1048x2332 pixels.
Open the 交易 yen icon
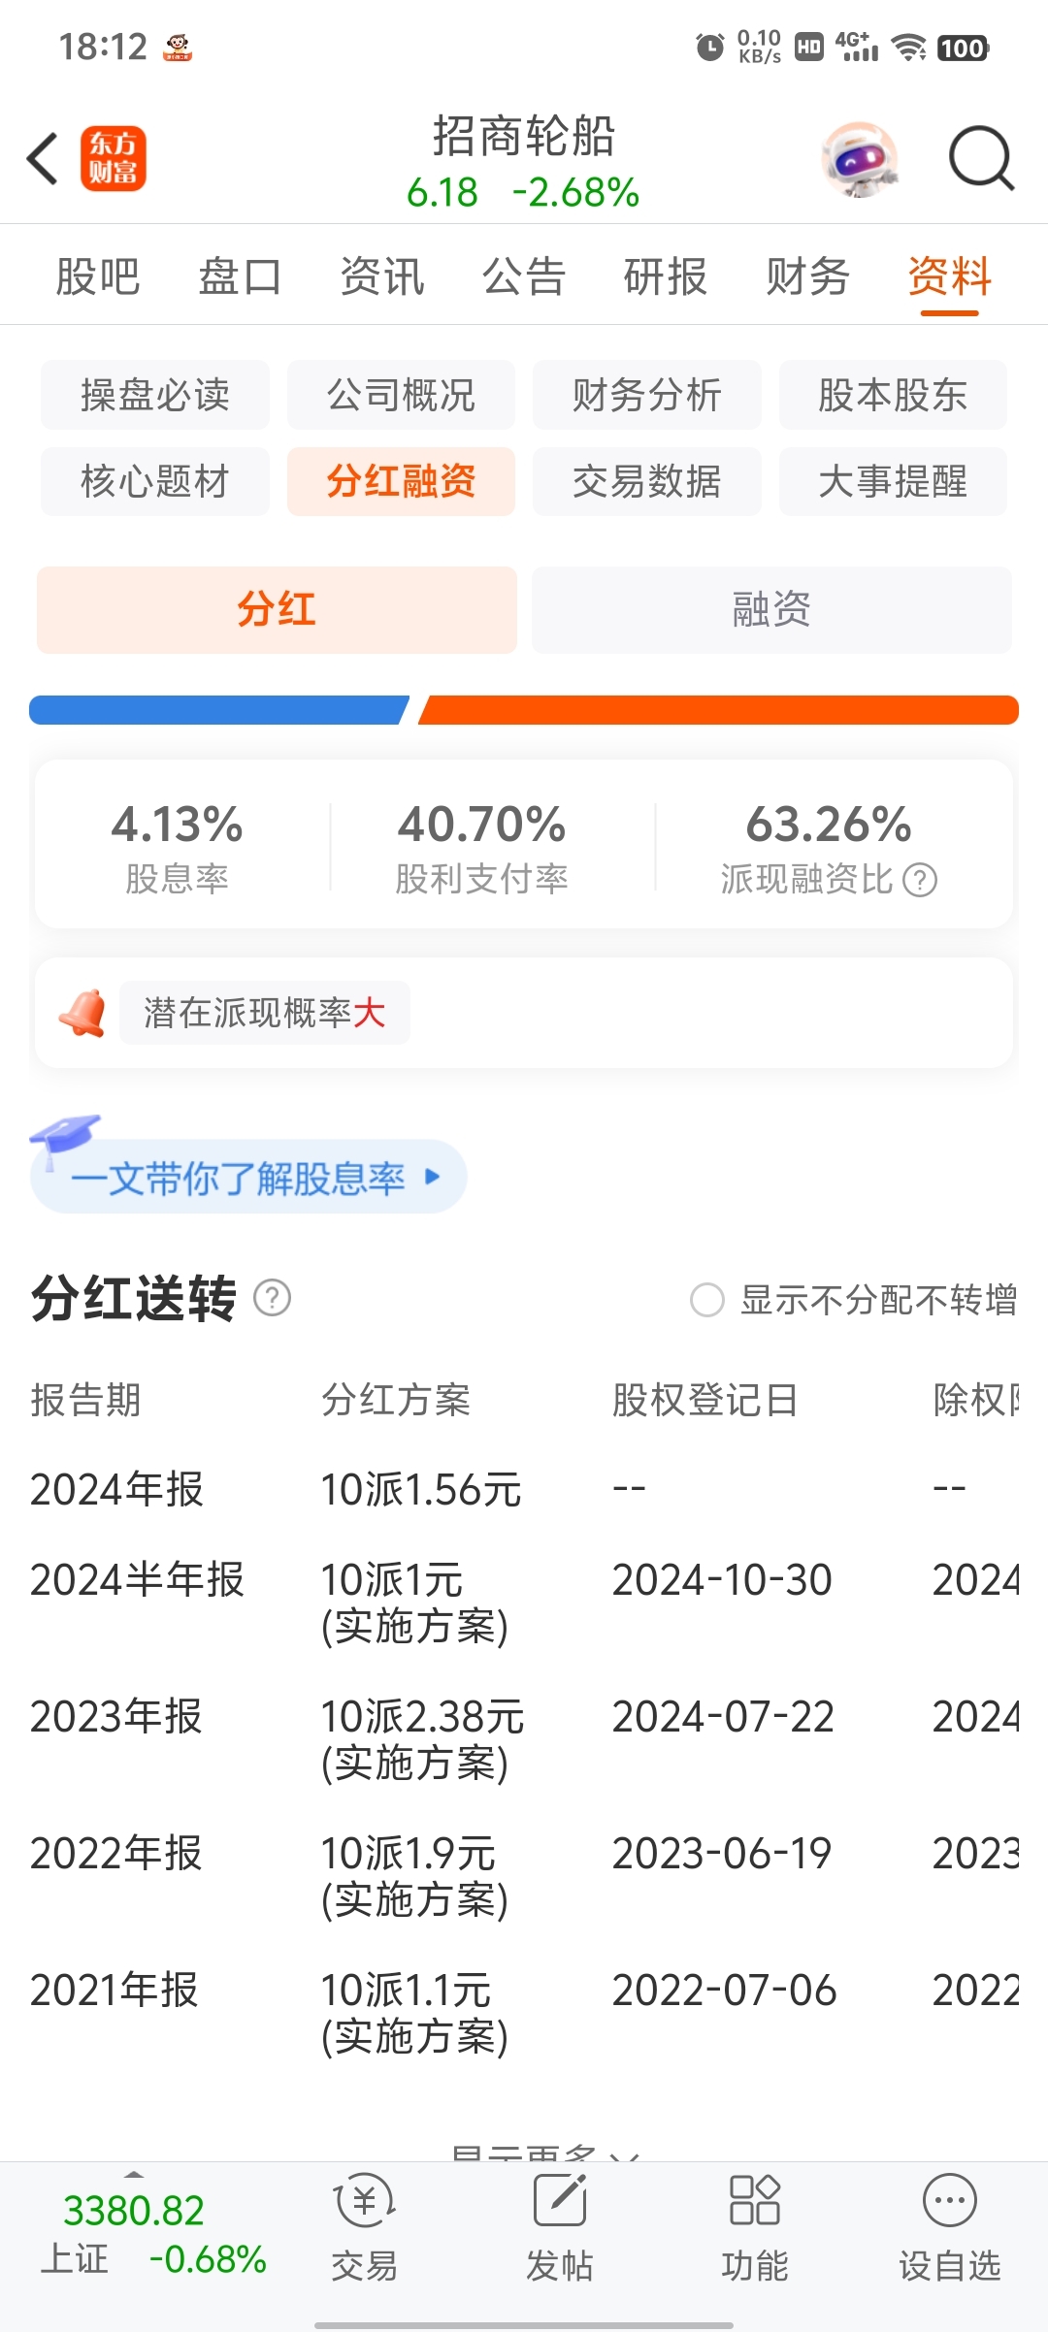(365, 2200)
